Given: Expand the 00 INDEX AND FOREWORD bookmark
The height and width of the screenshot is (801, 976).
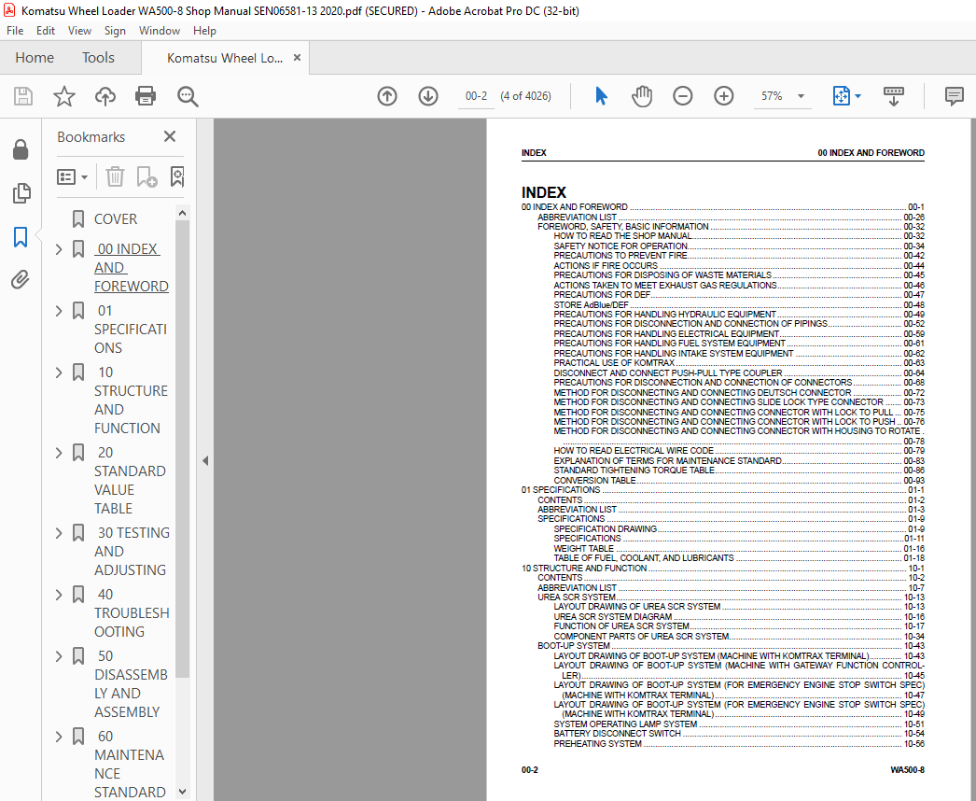Looking at the screenshot, I should coord(59,250).
